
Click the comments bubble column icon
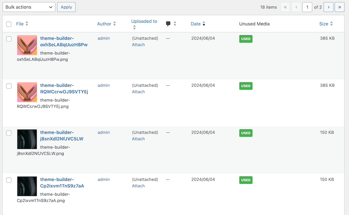(168, 24)
